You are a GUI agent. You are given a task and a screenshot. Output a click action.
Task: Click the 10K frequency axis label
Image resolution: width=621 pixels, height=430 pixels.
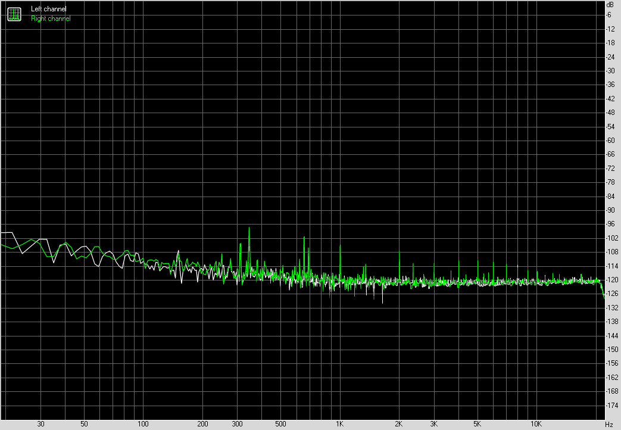coord(536,424)
